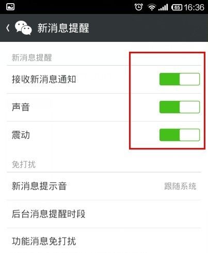Tap the Wi-Fi status icon
Viewport: 208px width, 253px height.
[152, 7]
